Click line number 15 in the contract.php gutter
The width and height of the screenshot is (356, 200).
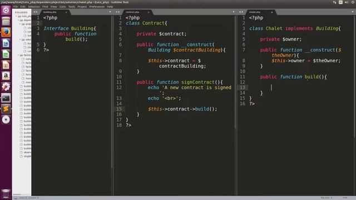click(119, 109)
